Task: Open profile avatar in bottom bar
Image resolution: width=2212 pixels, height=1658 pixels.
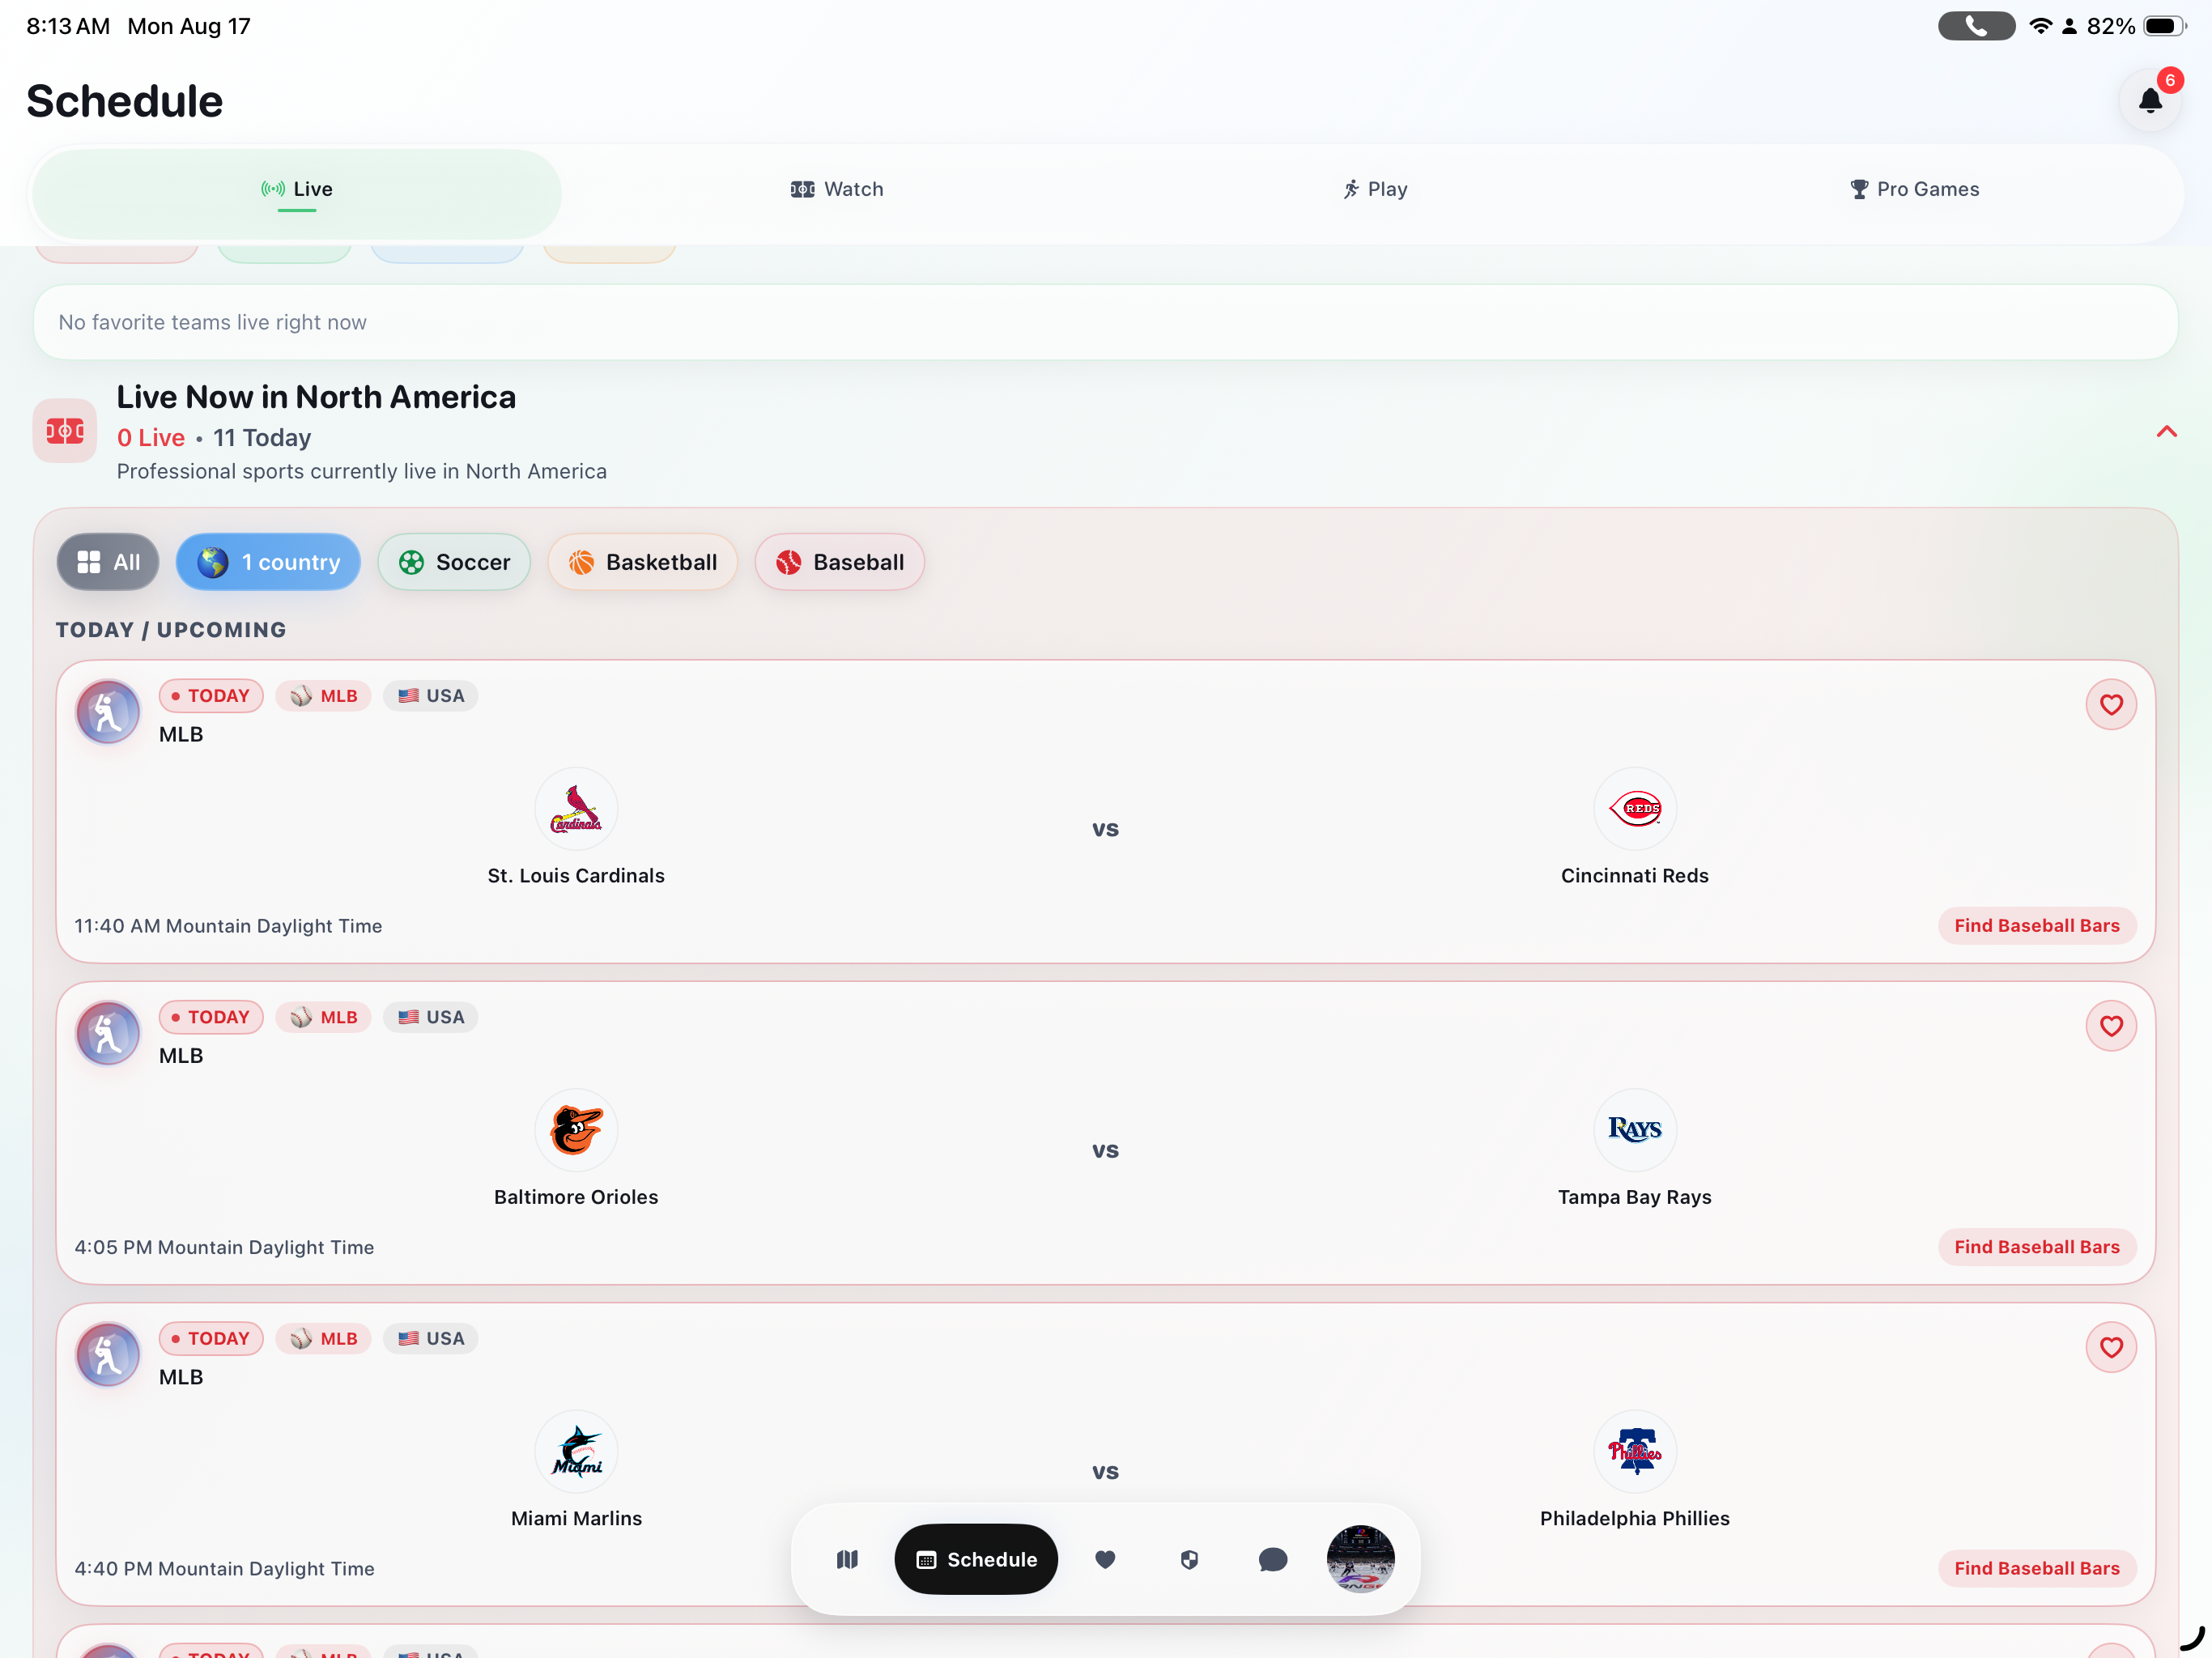Action: coord(1360,1559)
